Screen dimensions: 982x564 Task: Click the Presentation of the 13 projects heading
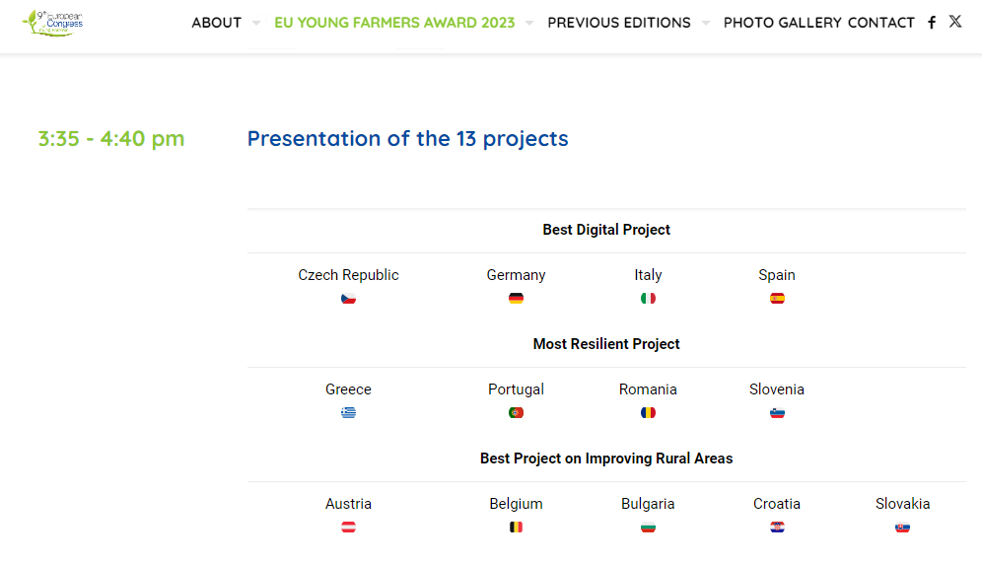pos(407,139)
